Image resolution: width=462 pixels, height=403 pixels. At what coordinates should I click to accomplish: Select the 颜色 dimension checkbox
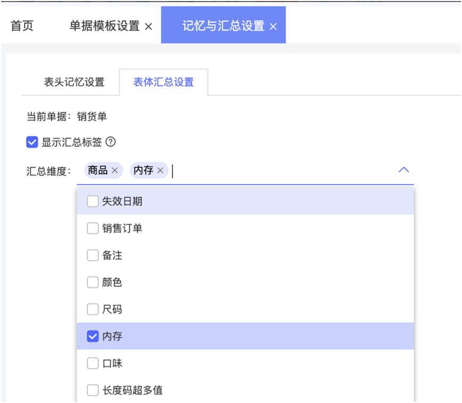tap(93, 282)
